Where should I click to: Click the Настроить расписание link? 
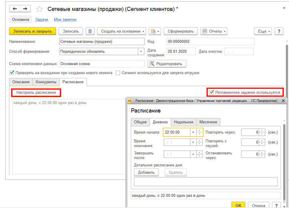pyautogui.click(x=36, y=92)
